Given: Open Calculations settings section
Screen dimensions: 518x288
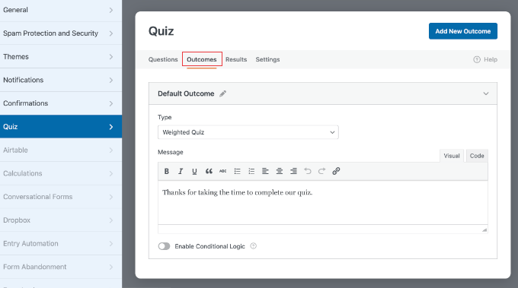Looking at the screenshot, I should tap(61, 173).
